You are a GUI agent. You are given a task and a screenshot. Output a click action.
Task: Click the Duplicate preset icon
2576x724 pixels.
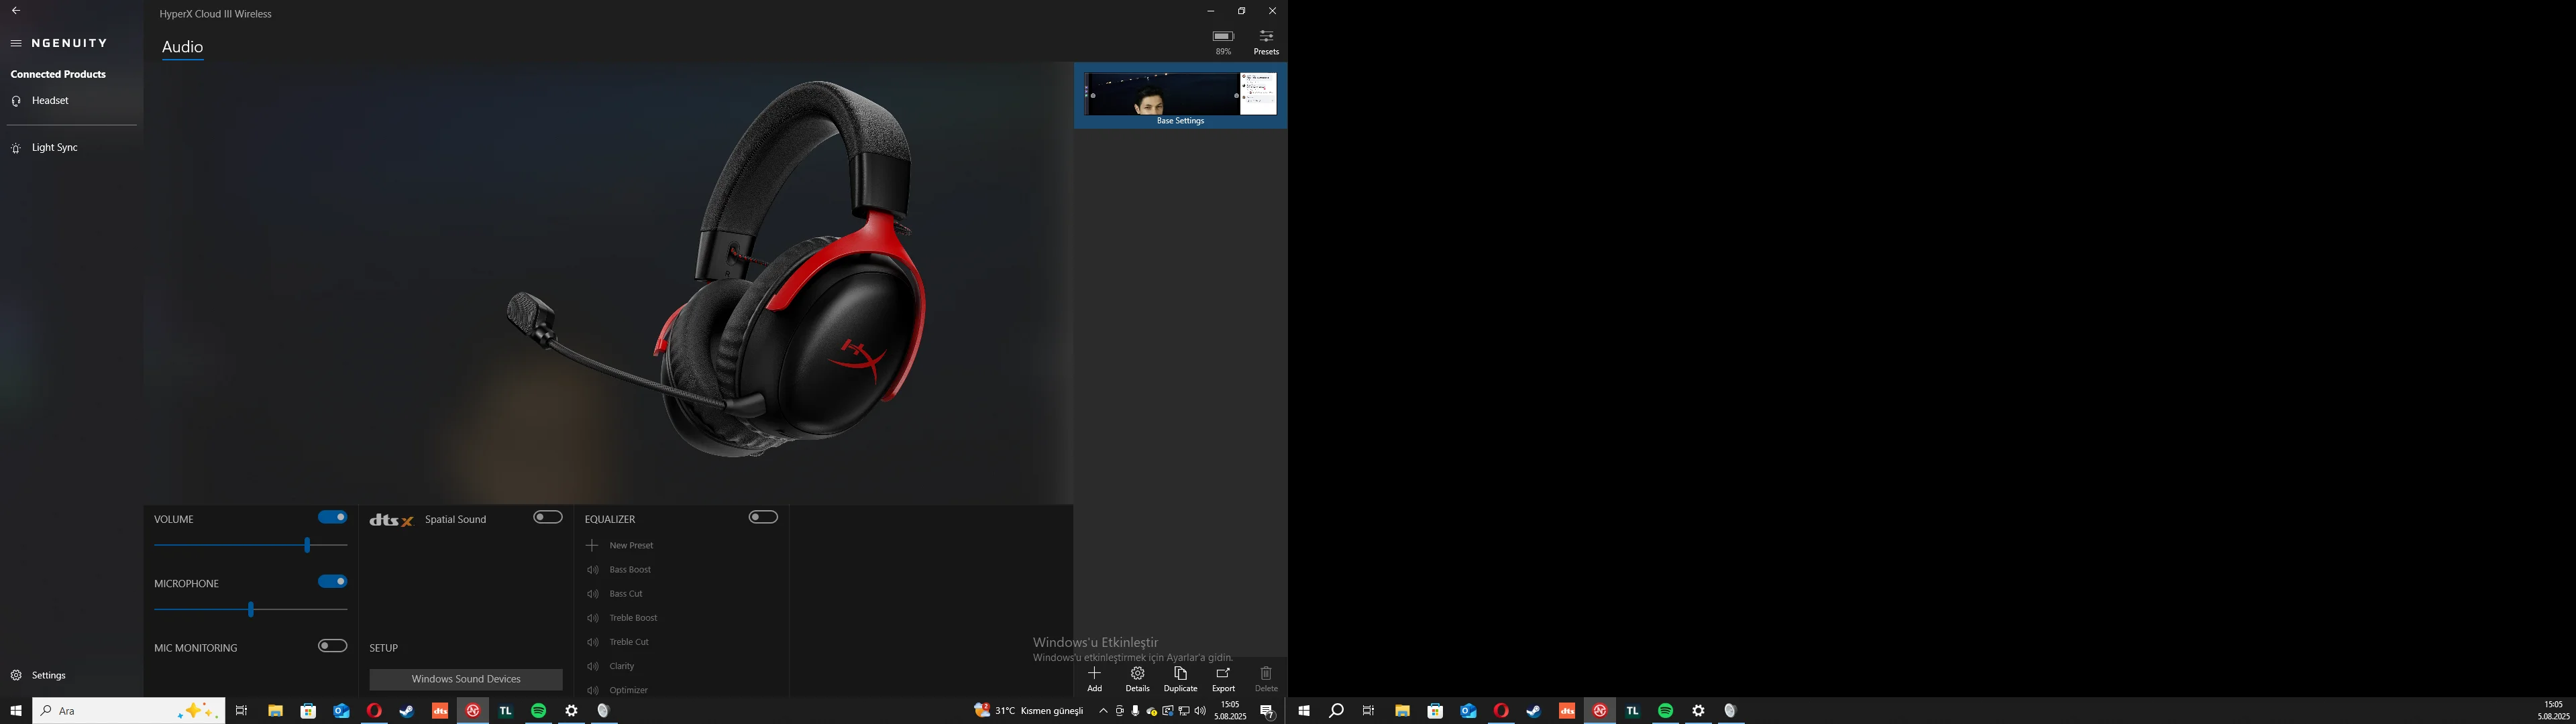1180,674
